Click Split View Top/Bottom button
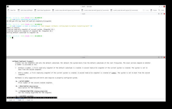 click(42, 10)
